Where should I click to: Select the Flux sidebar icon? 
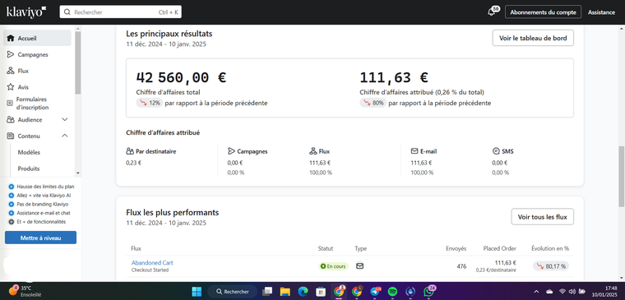pyautogui.click(x=11, y=71)
